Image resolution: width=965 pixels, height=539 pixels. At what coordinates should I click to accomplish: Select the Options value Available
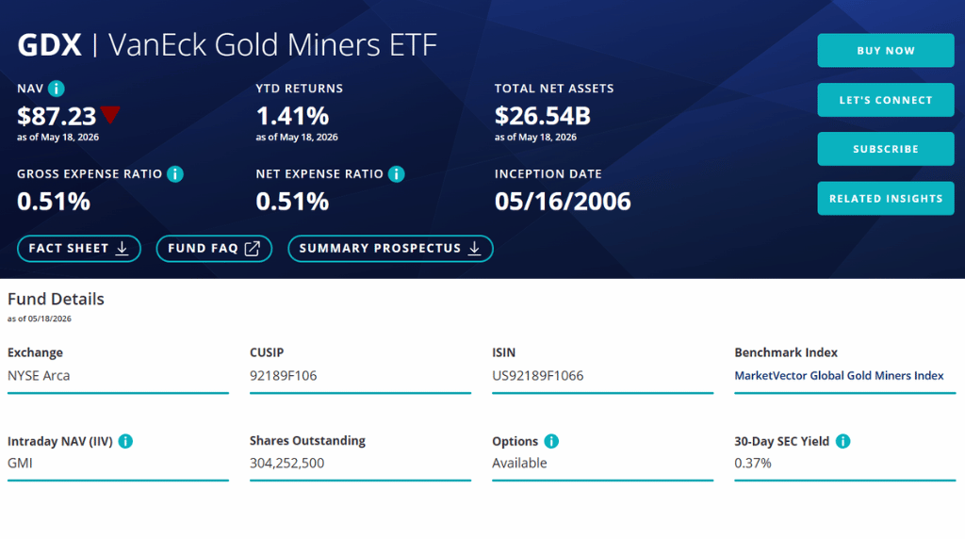[519, 463]
